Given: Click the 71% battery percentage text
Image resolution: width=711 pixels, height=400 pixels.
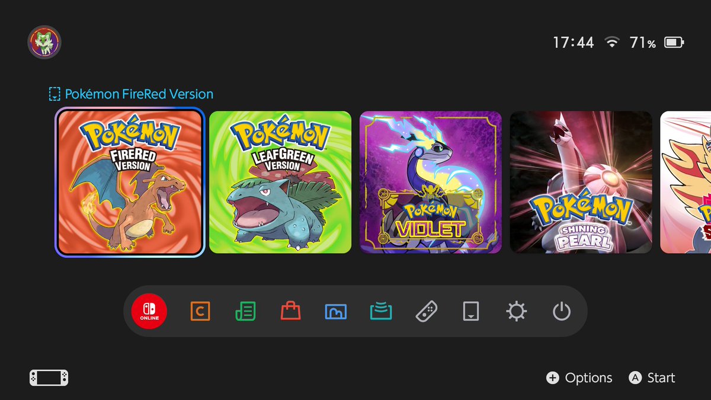Looking at the screenshot, I should click(643, 43).
